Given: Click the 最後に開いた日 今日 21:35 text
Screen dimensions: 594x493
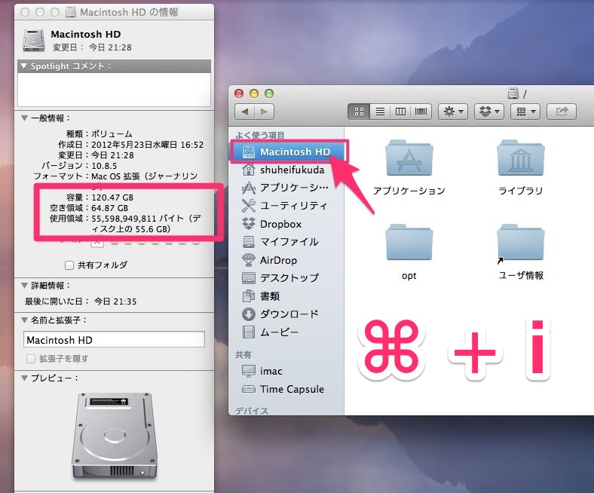Looking at the screenshot, I should coord(81,302).
